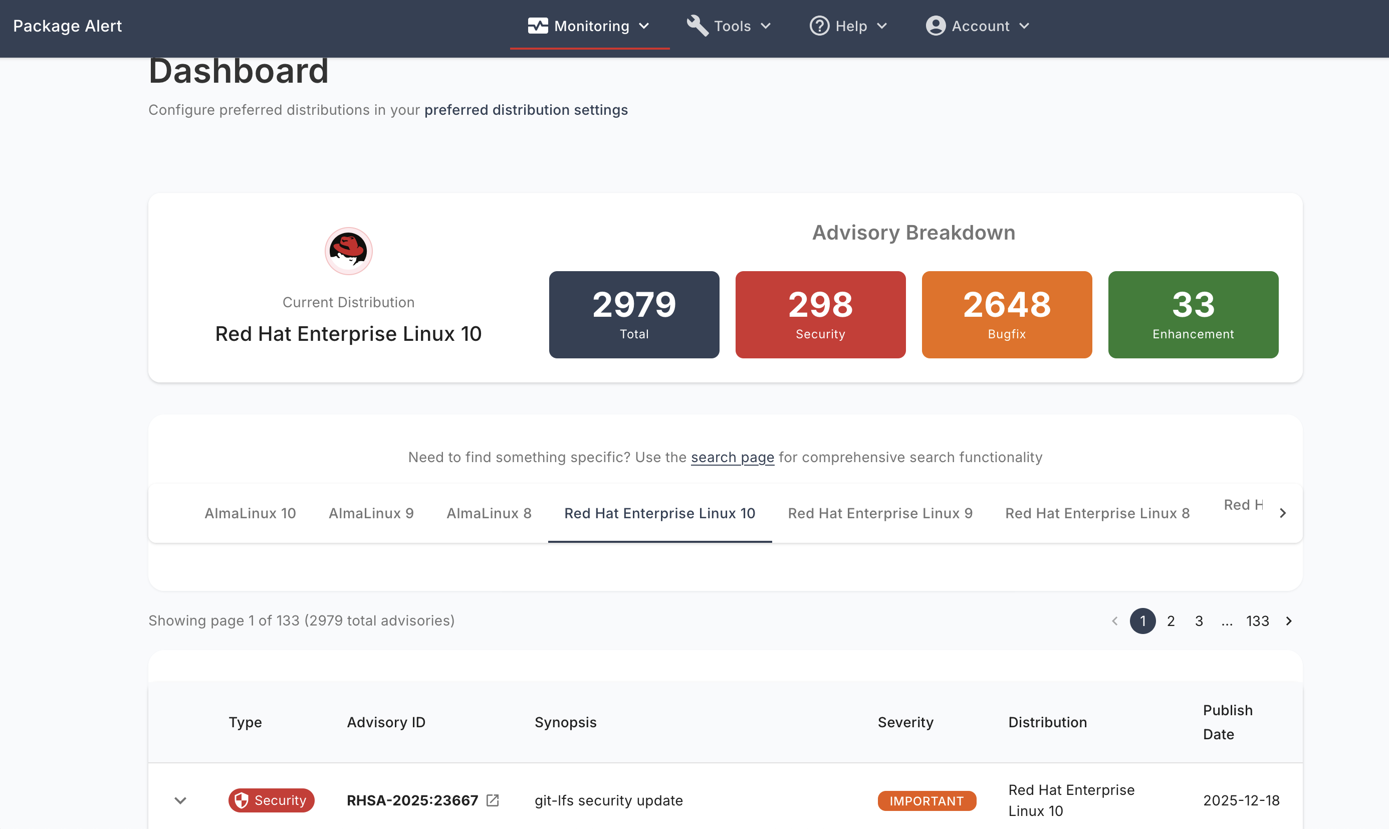Open external link icon beside RHSA-2025:23667

[493, 800]
